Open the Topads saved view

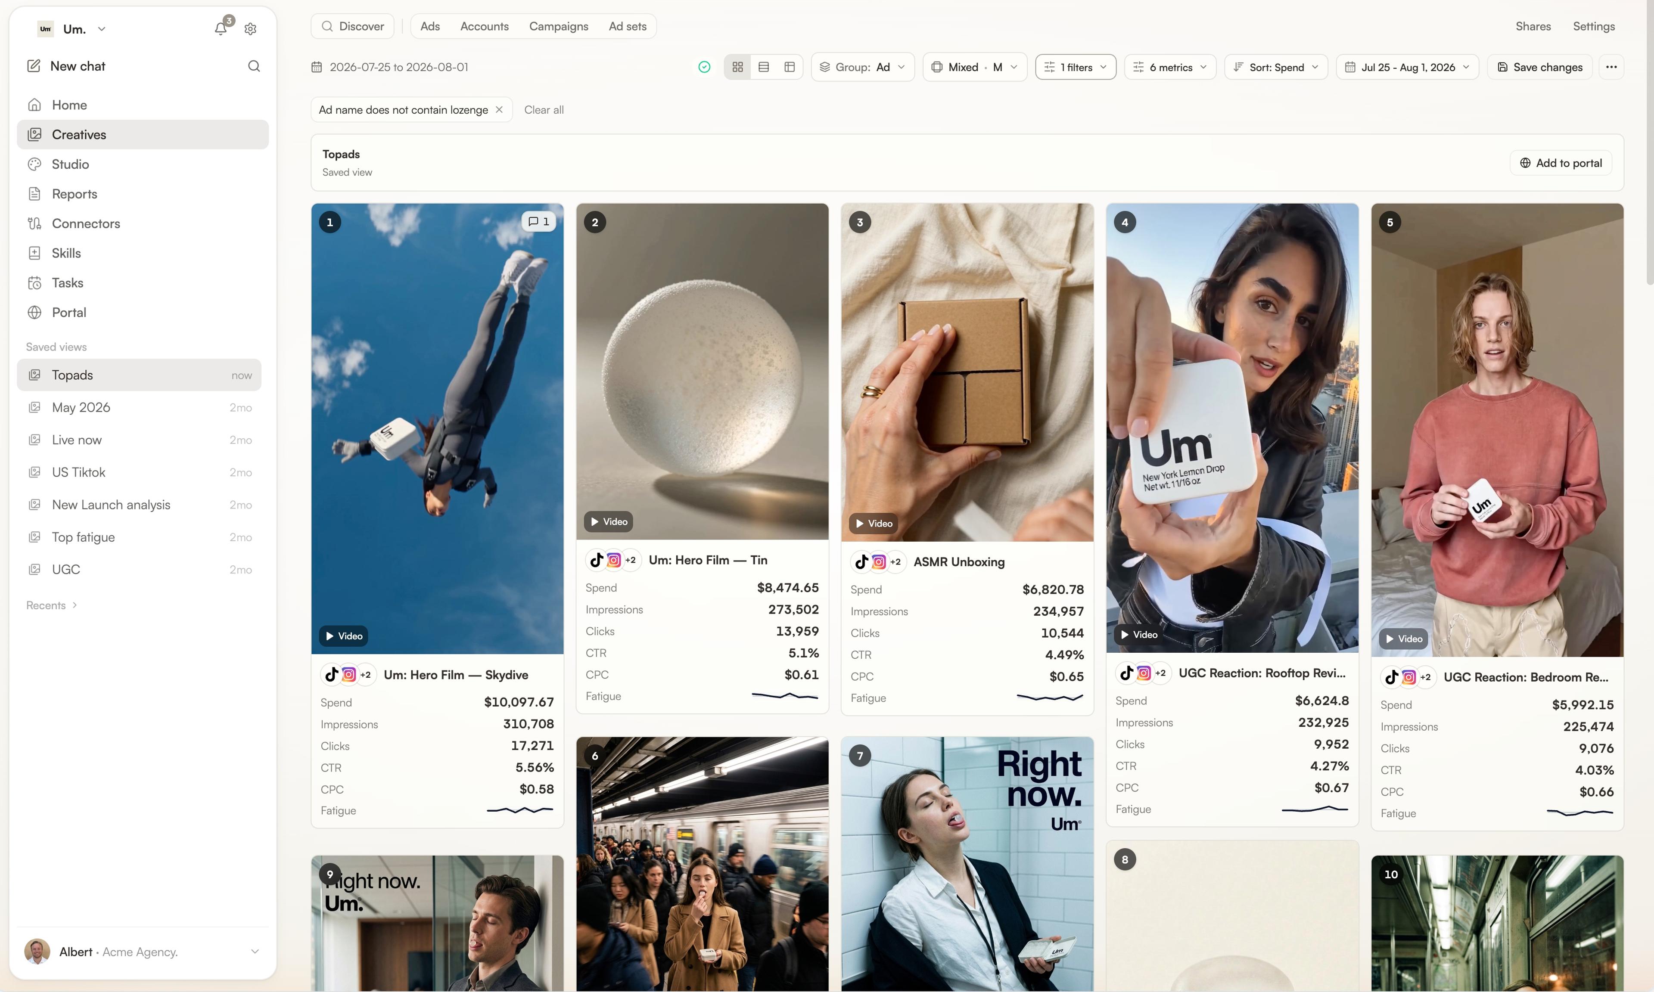[x=139, y=375]
